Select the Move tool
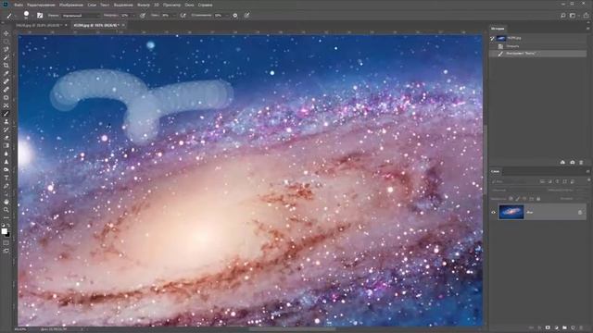Viewport: 593px width, 333px height. click(x=6, y=33)
